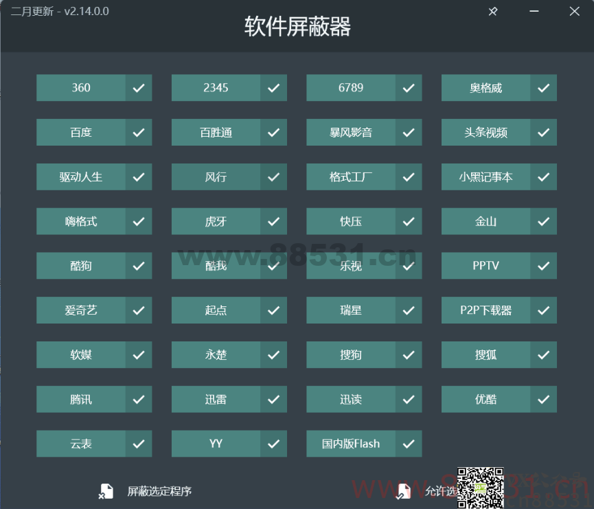Toggle the YY checkmark
Screen dimensions: 594x509
tap(273, 444)
